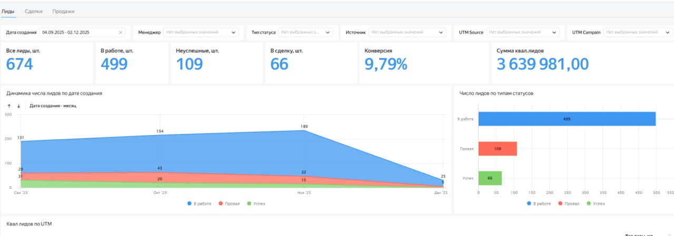Click the blue 499 В работе bar

coord(567,119)
